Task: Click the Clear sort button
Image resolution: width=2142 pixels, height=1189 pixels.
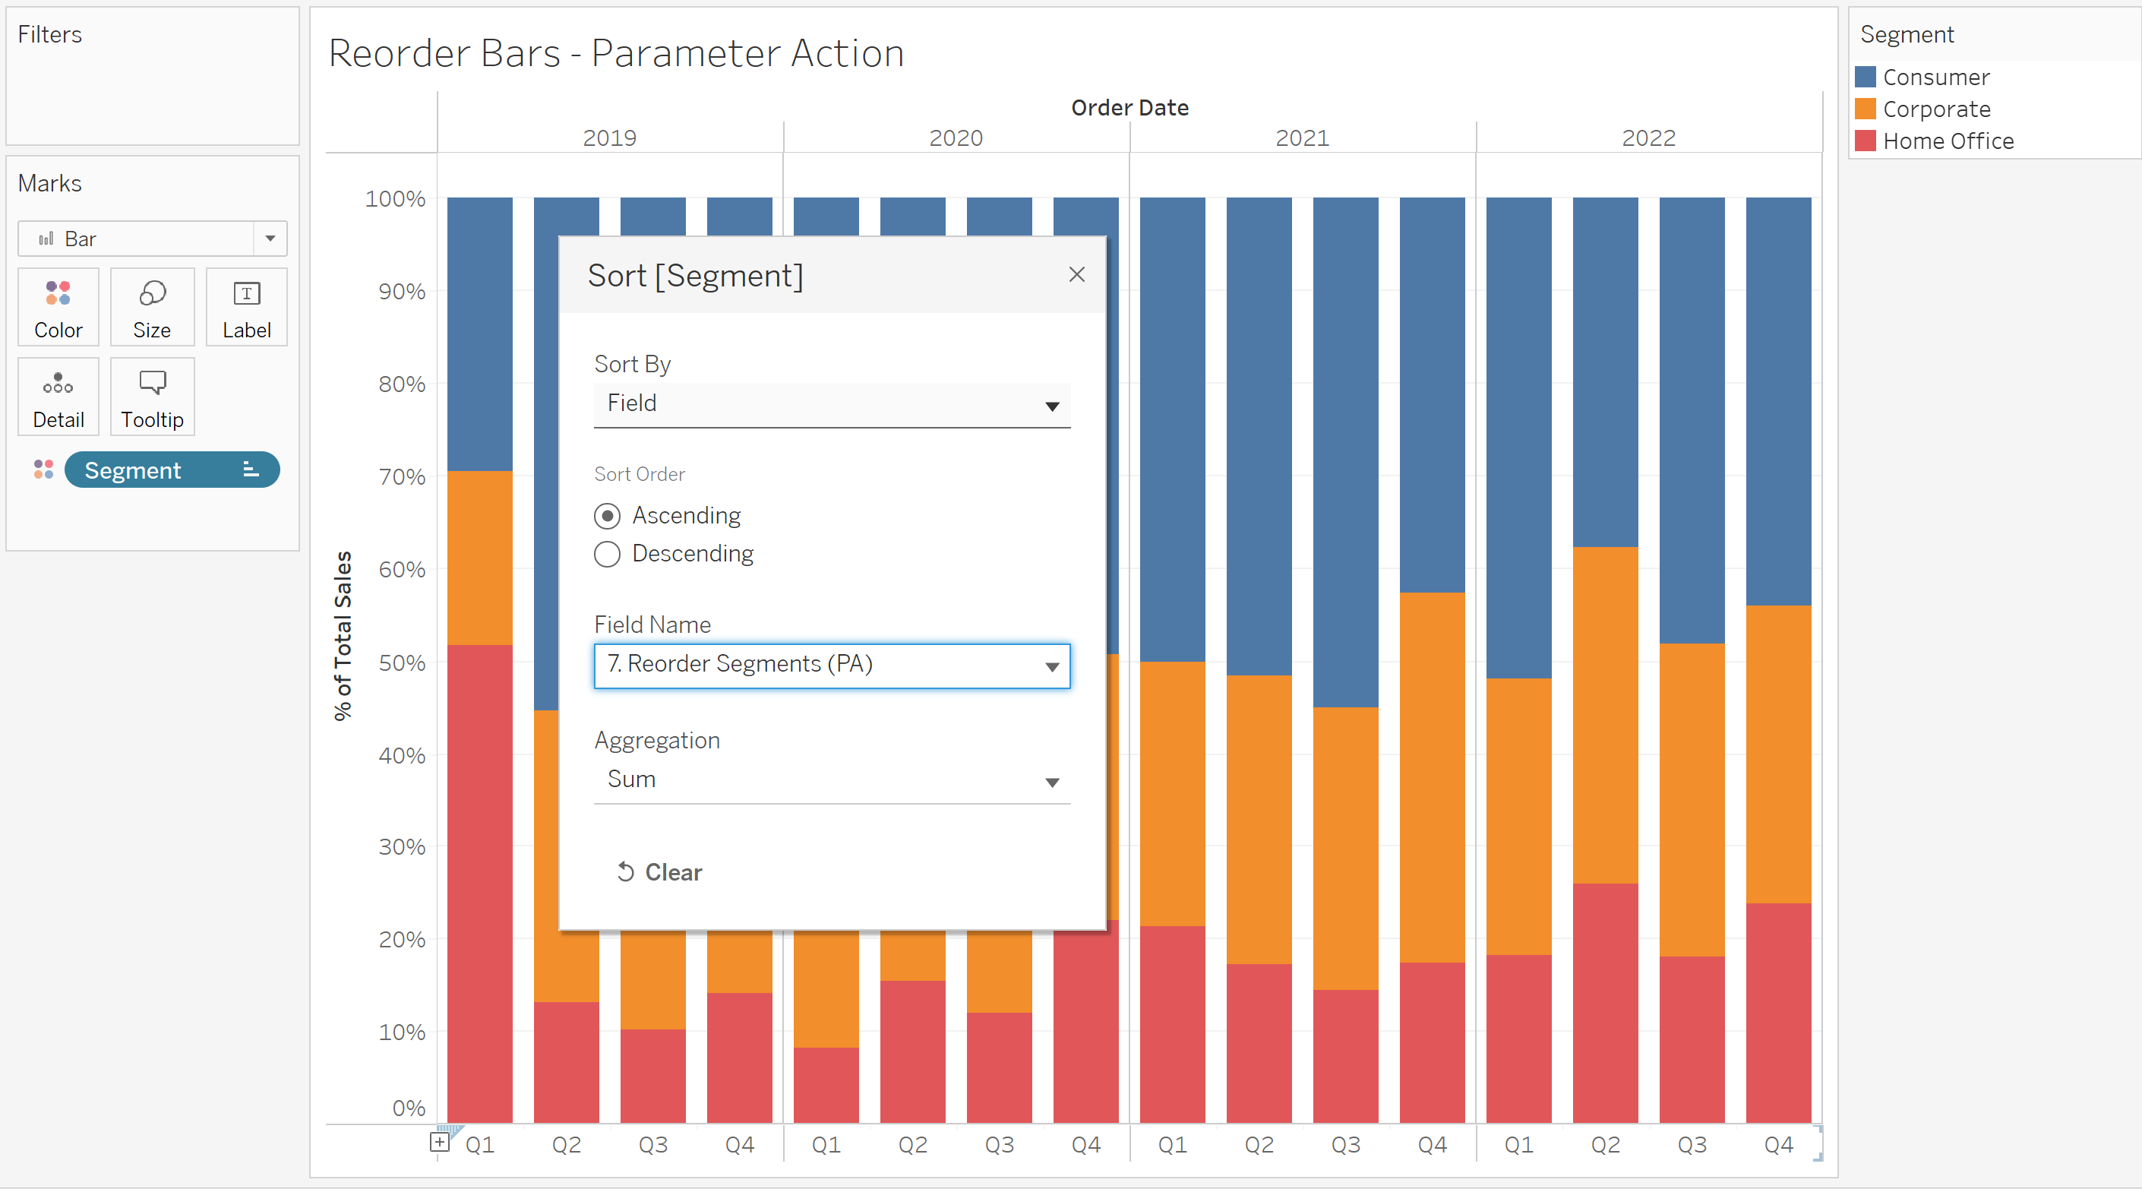Action: [x=660, y=871]
